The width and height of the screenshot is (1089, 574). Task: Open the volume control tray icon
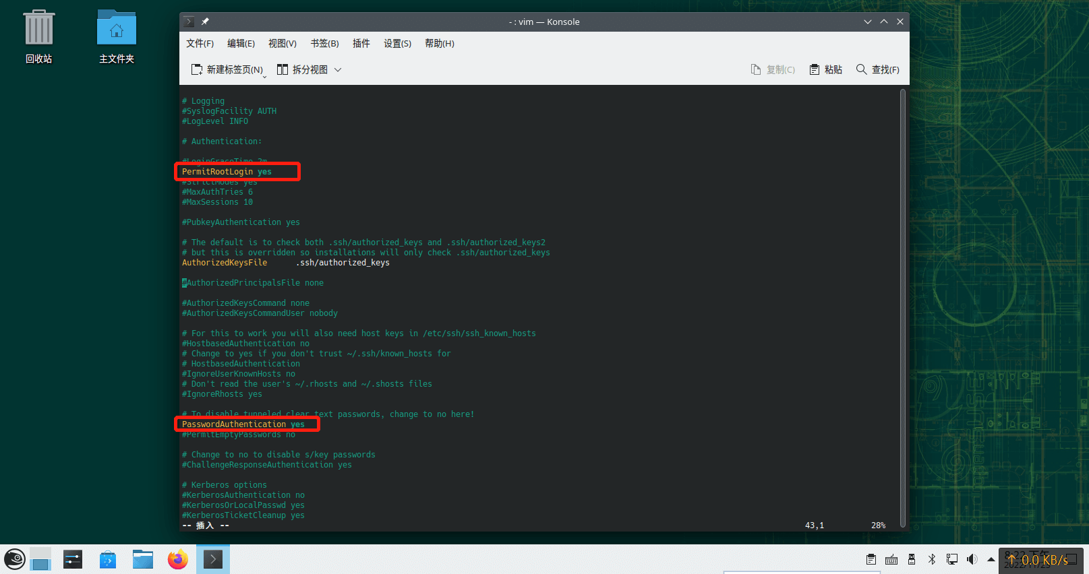[x=972, y=559]
